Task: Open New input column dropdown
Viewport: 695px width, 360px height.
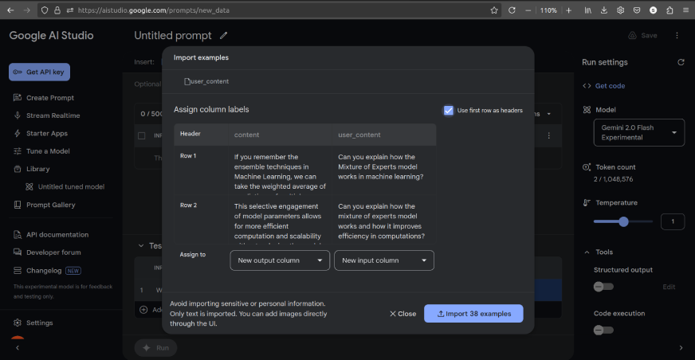Action: pyautogui.click(x=384, y=260)
